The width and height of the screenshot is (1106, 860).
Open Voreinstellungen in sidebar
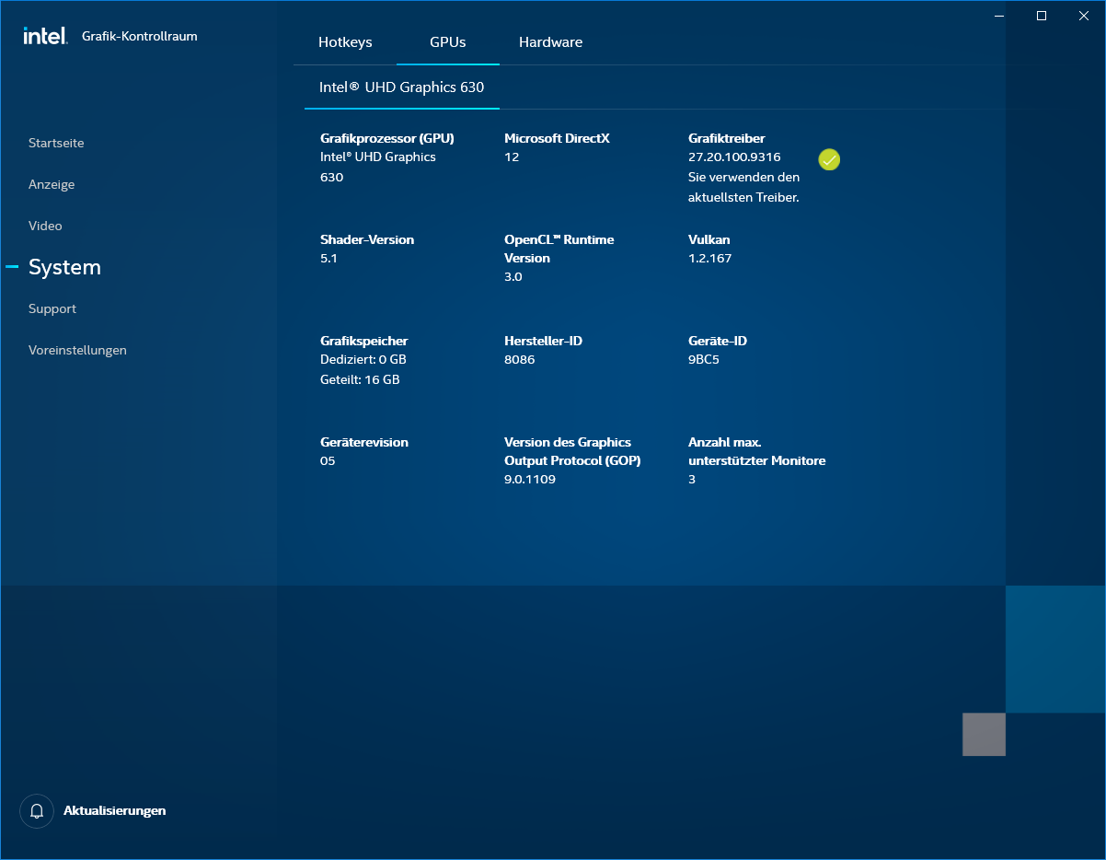(x=77, y=350)
